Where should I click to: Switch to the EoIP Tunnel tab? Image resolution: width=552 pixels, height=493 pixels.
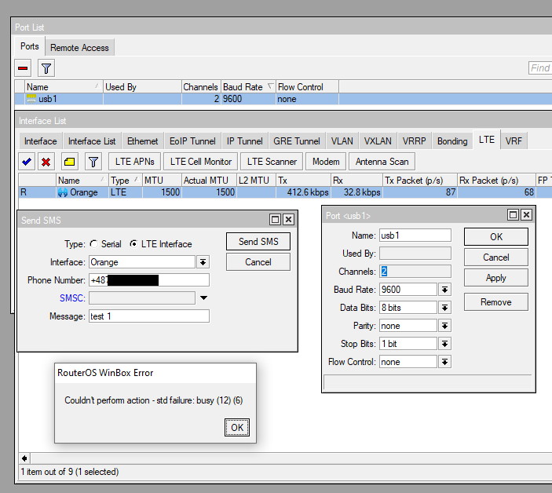[x=192, y=141]
